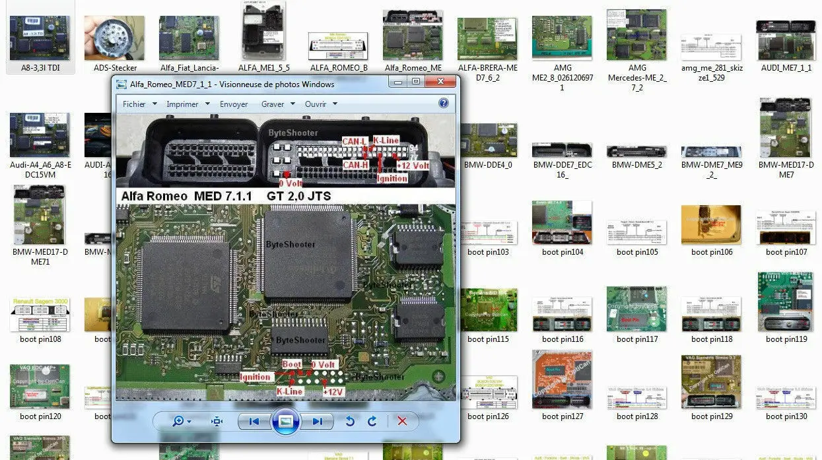Screen dimensions: 822x460
Task: Rotate the photo clockwise
Action: click(x=372, y=421)
